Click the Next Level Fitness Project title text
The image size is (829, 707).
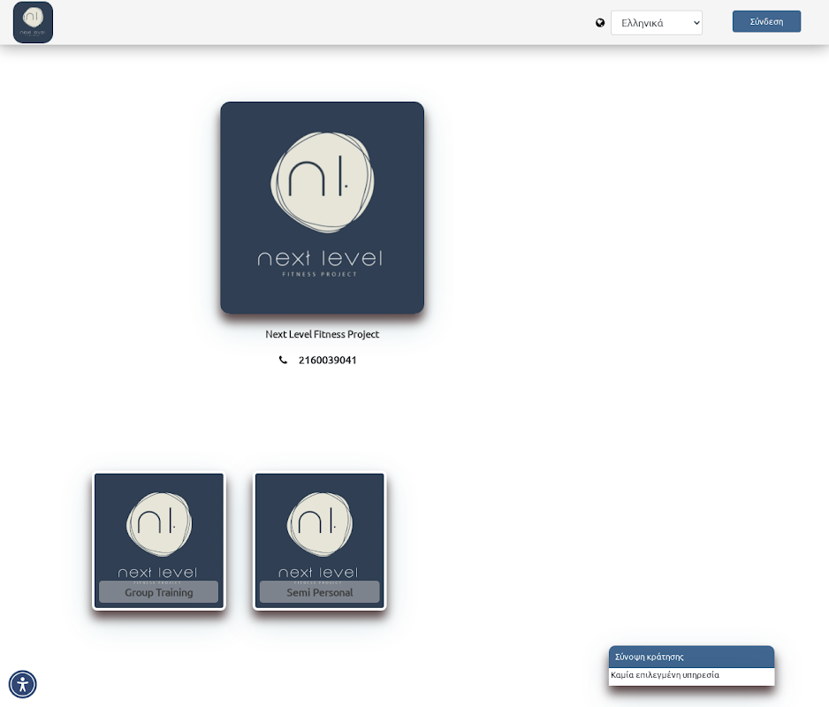[322, 334]
